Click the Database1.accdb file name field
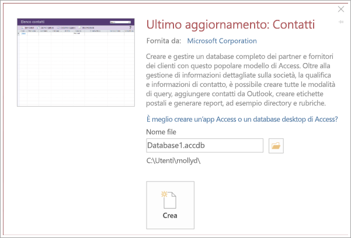 point(204,146)
